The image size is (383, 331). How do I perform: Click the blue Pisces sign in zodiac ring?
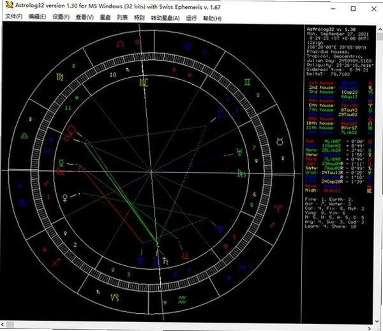(243, 267)
